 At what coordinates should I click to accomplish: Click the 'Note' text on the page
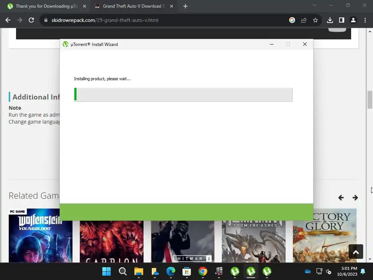coord(15,108)
